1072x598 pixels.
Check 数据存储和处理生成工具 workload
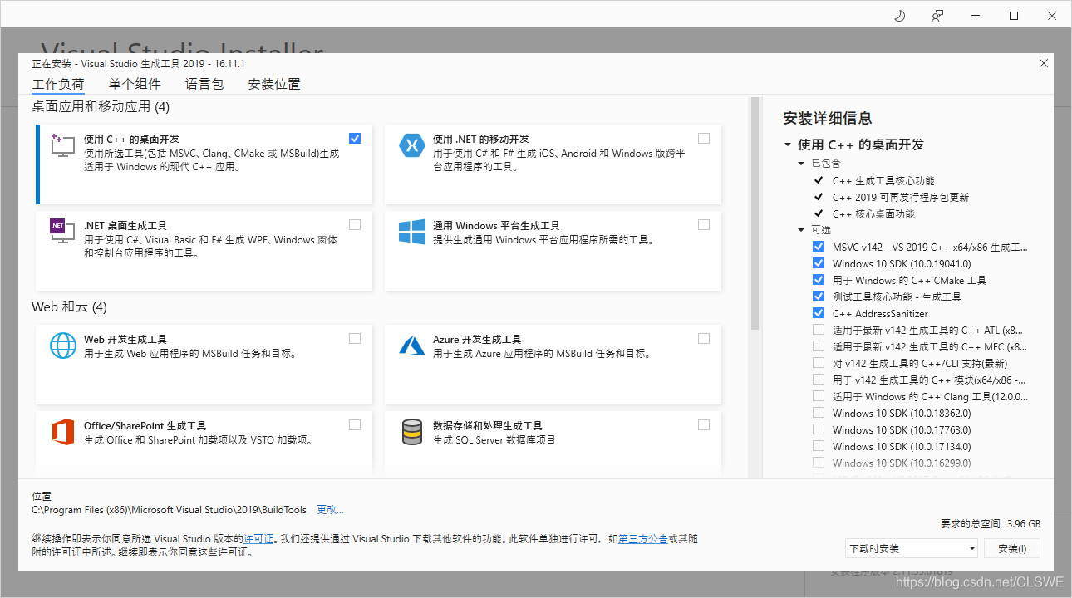[704, 424]
